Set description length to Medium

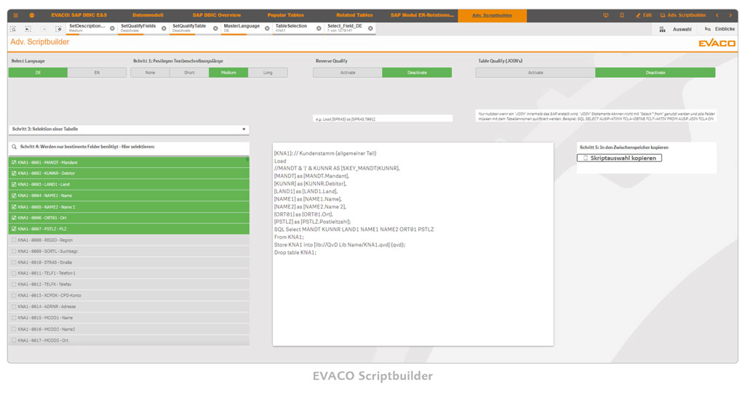228,73
